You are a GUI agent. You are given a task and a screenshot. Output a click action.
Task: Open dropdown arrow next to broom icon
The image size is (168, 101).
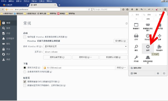pos(160,9)
